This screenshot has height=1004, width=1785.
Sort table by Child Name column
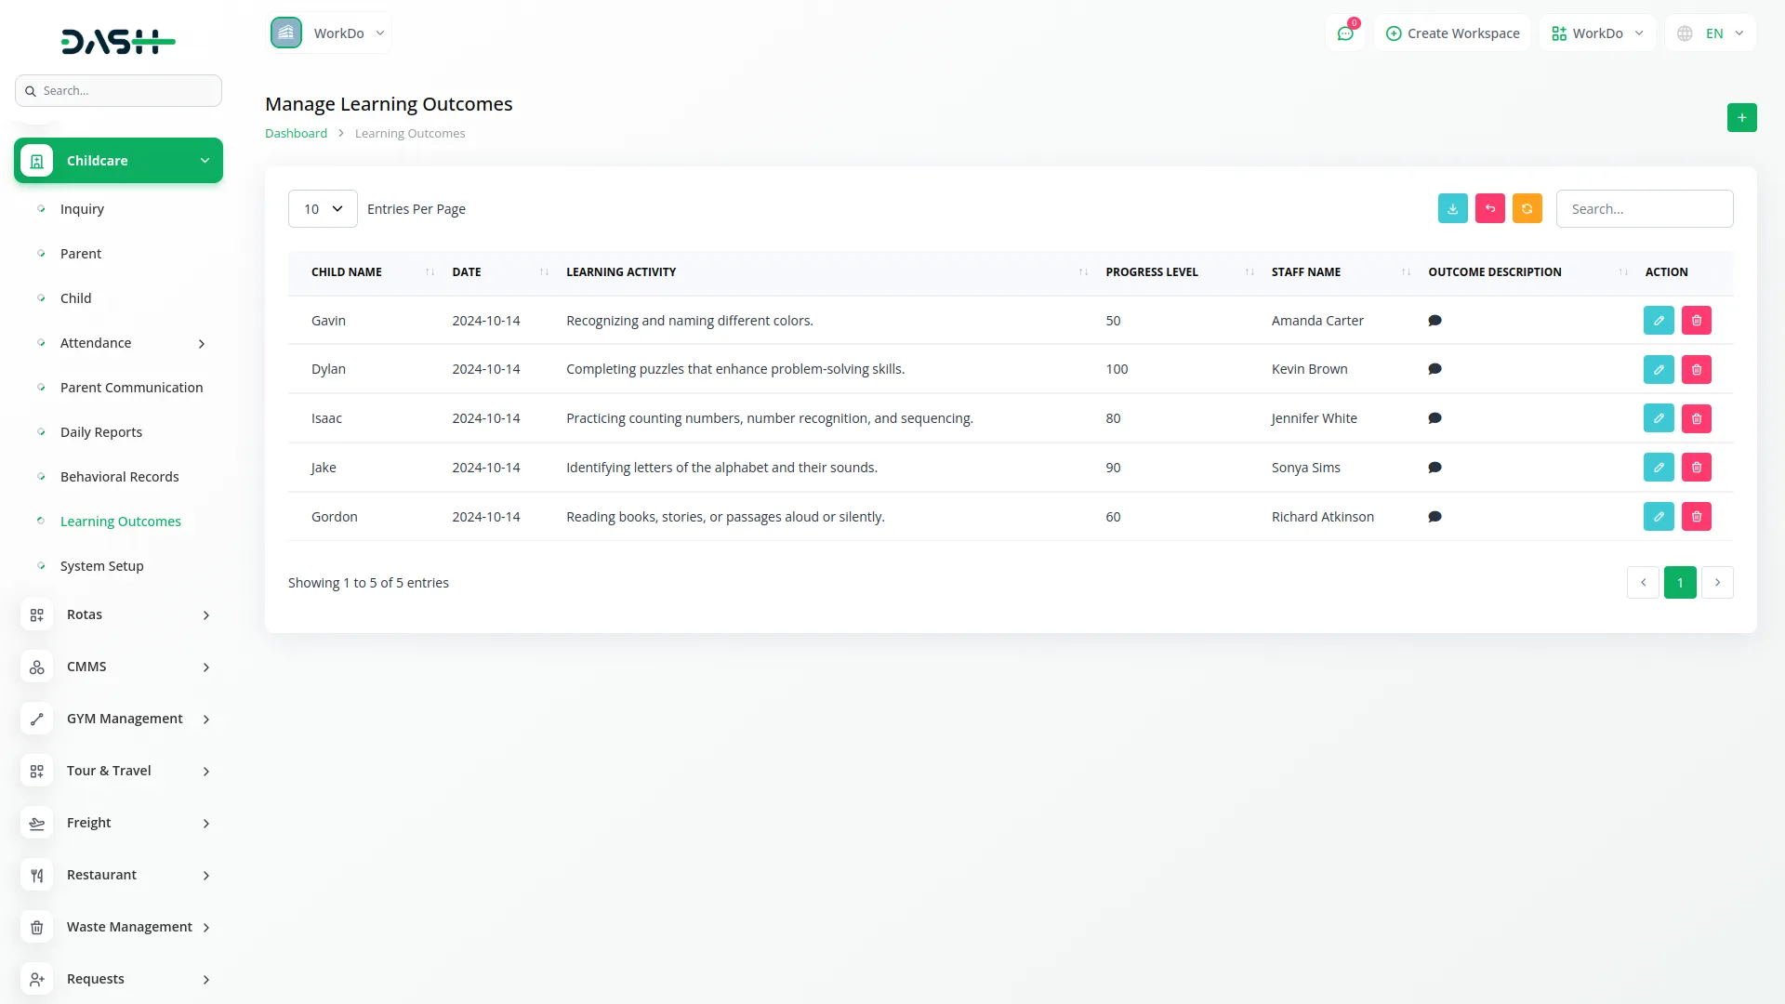[347, 272]
